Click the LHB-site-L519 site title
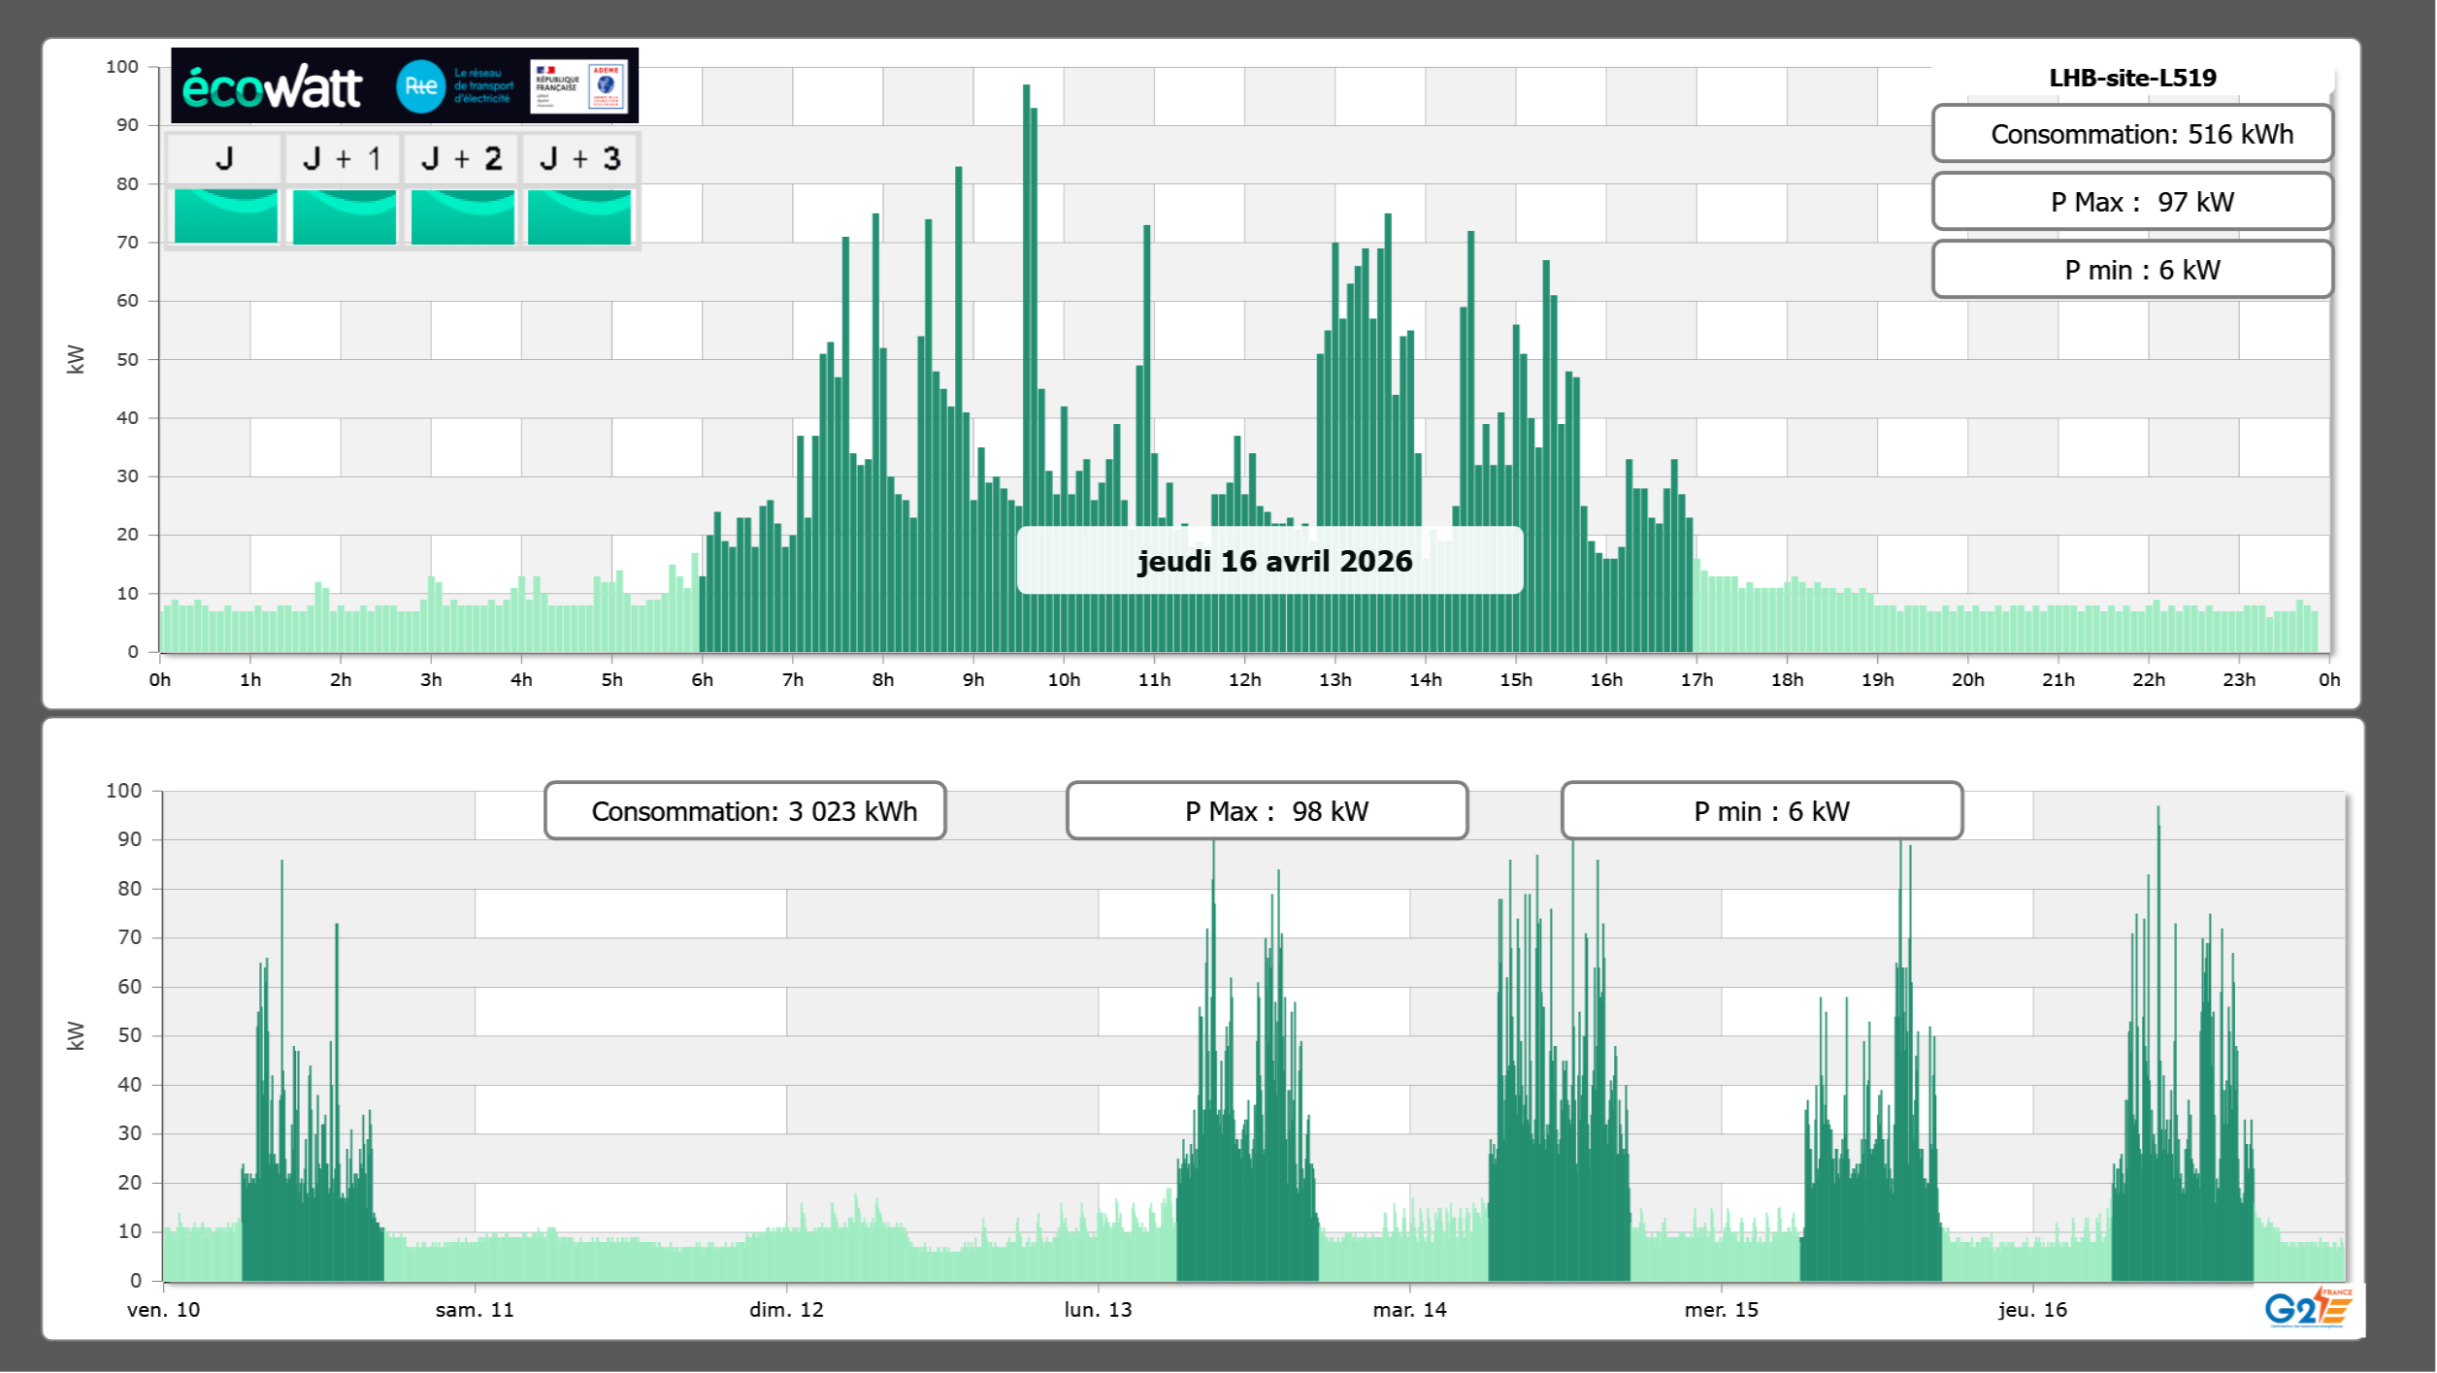Screen dimensions: 2437x1373 click(x=2131, y=78)
